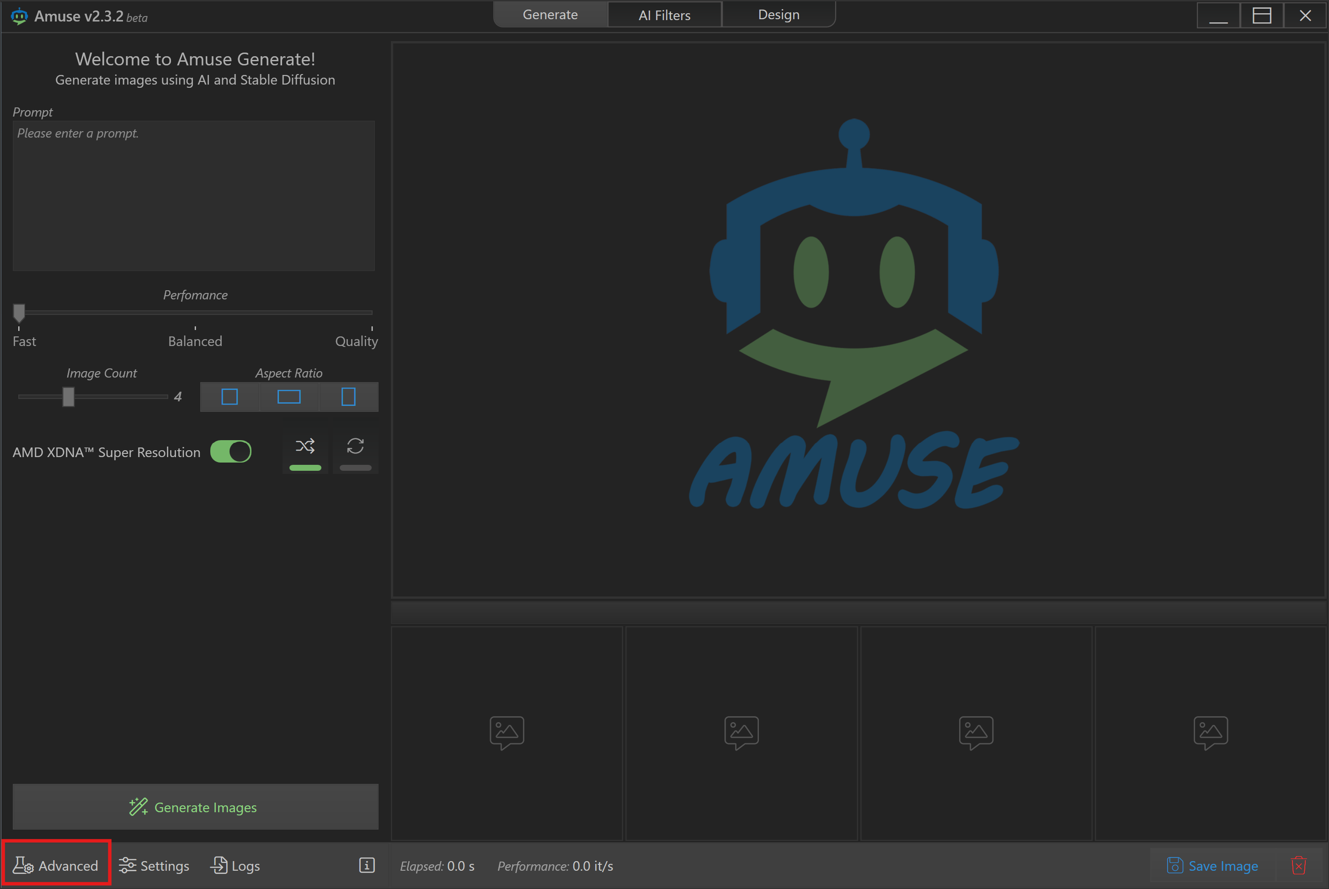Open the AI Filters tab
Viewport: 1329px width, 889px height.
tap(665, 15)
